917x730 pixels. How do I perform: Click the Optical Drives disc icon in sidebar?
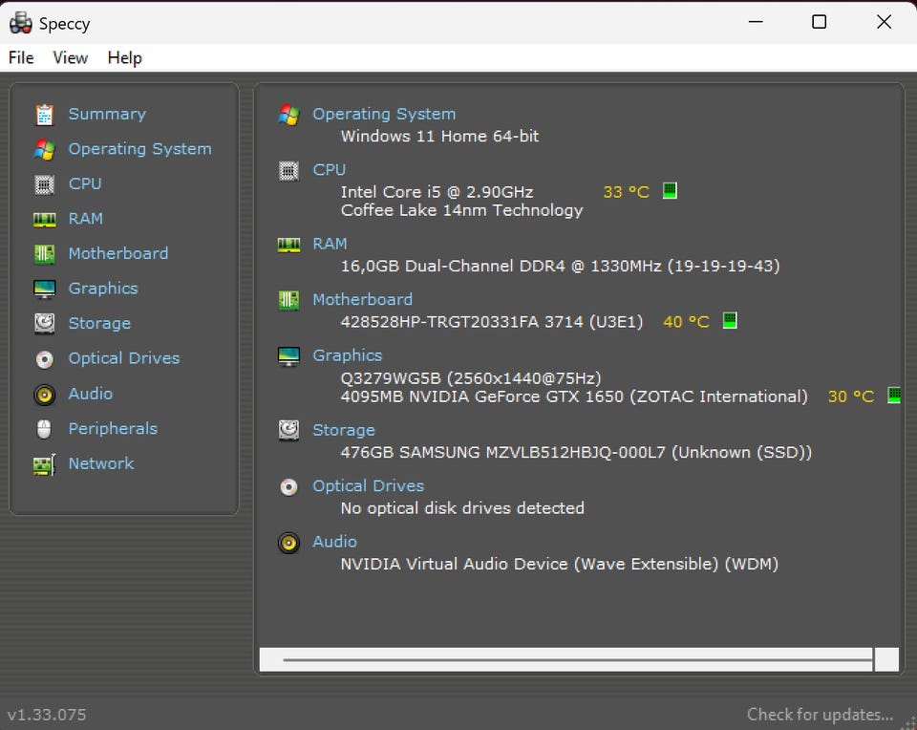pos(44,359)
